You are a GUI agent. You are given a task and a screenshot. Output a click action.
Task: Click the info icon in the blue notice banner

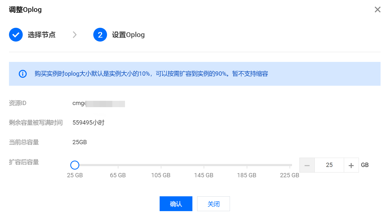22,74
